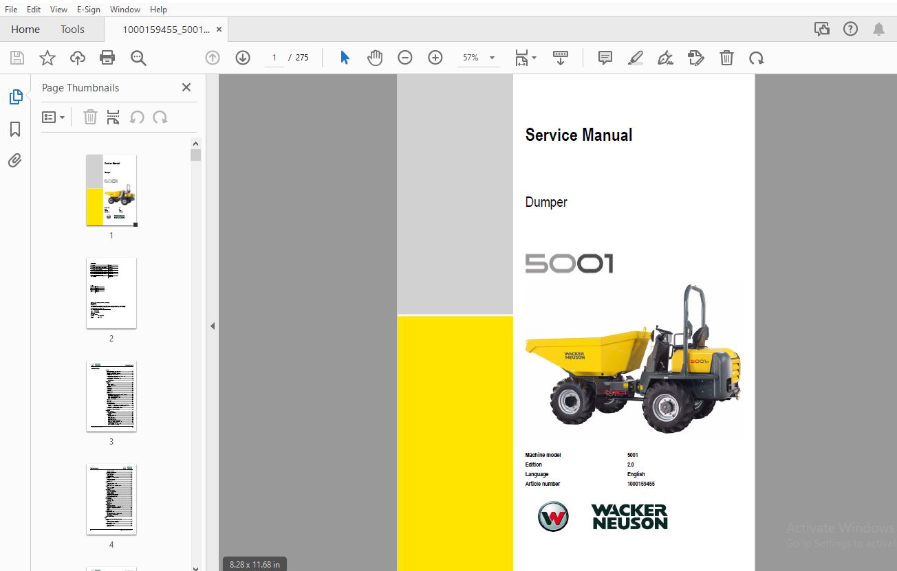
Task: Delete page with trash icon in toolbar
Action: 726,58
